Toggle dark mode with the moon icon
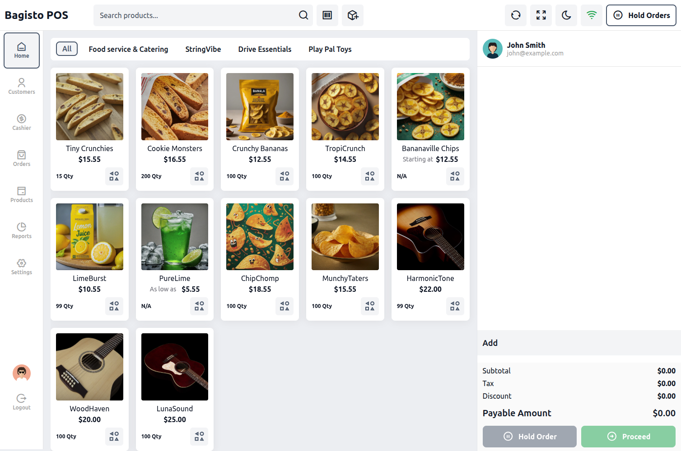681x451 pixels. click(x=566, y=15)
